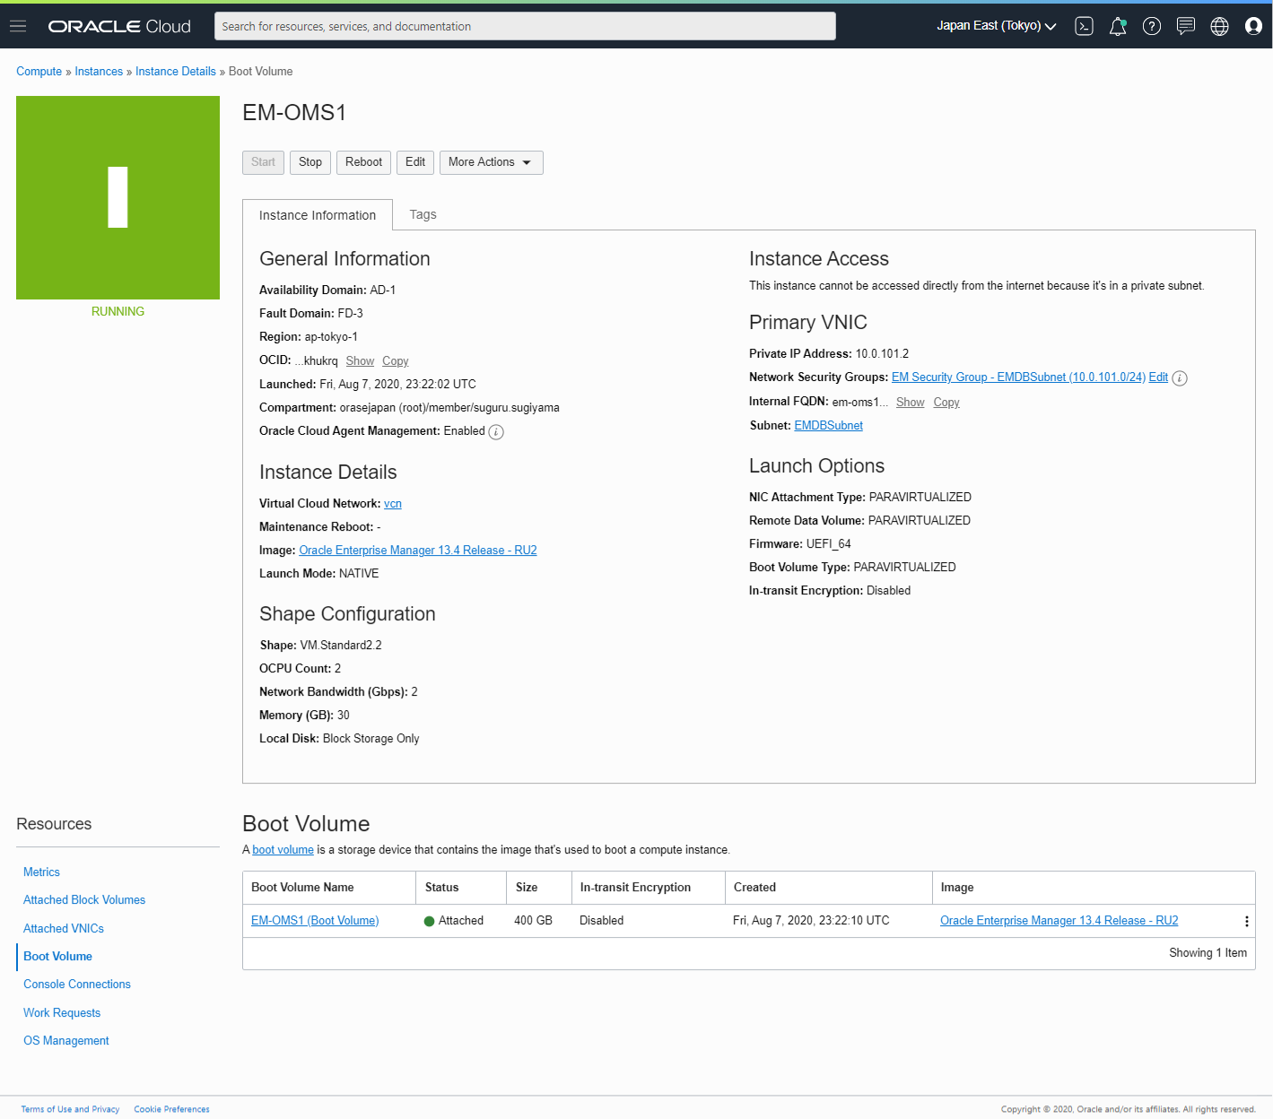Viewport: 1273px width, 1119px height.
Task: Open the boot volume row actions menu
Action: click(1246, 920)
